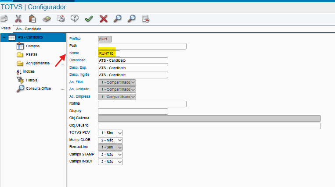The width and height of the screenshot is (335, 187).
Task: Click the Desc. Inglês field with ATS - Candidate
Action: tap(133, 75)
